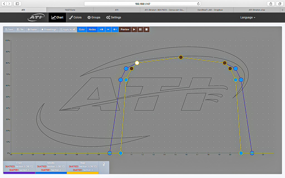Open the Raster grid settings
Viewport: 285px width, 178px height.
(32, 29)
